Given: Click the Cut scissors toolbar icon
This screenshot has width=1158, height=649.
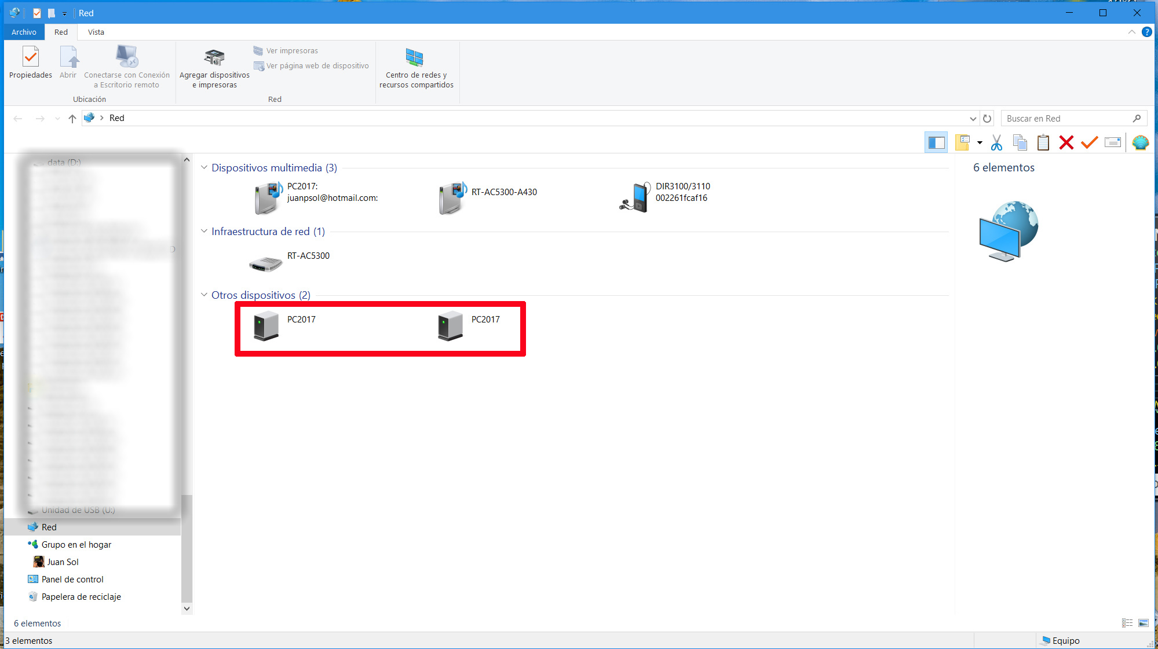Looking at the screenshot, I should pyautogui.click(x=996, y=142).
